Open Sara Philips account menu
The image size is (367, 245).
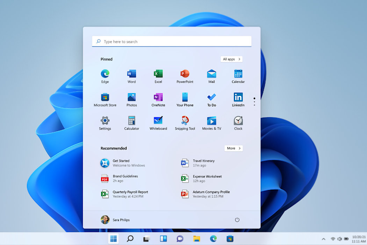(115, 220)
